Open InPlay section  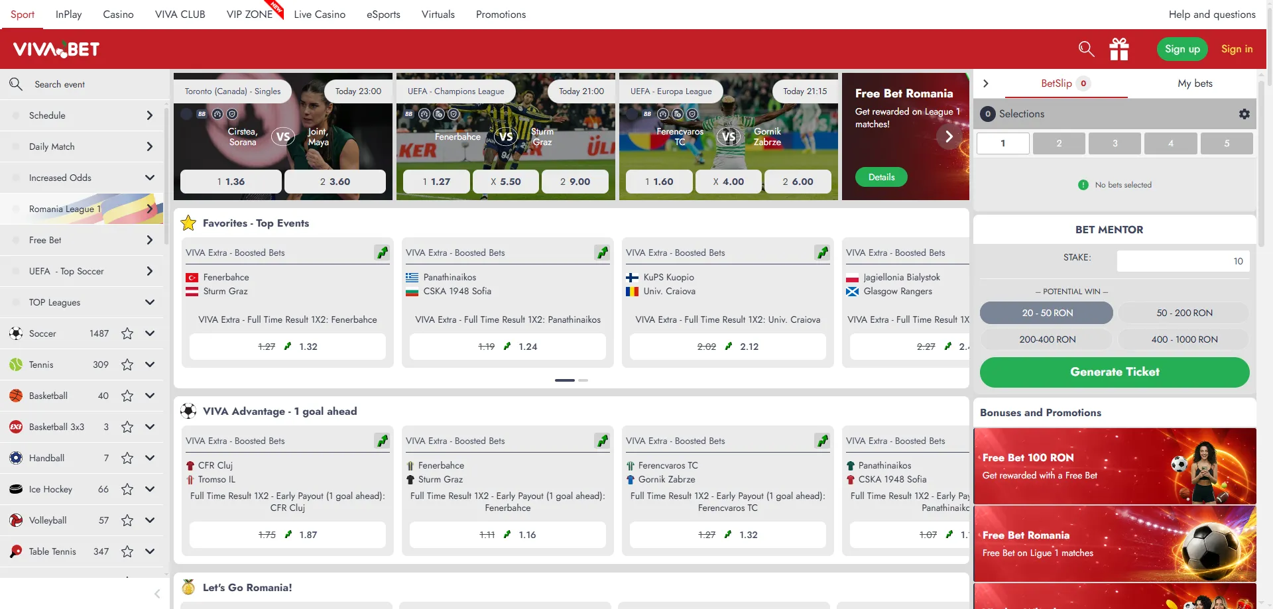[68, 14]
